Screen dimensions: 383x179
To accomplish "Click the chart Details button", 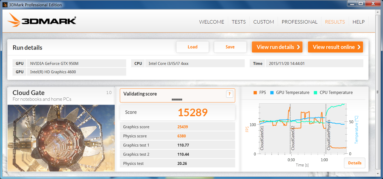I will point(355,163).
